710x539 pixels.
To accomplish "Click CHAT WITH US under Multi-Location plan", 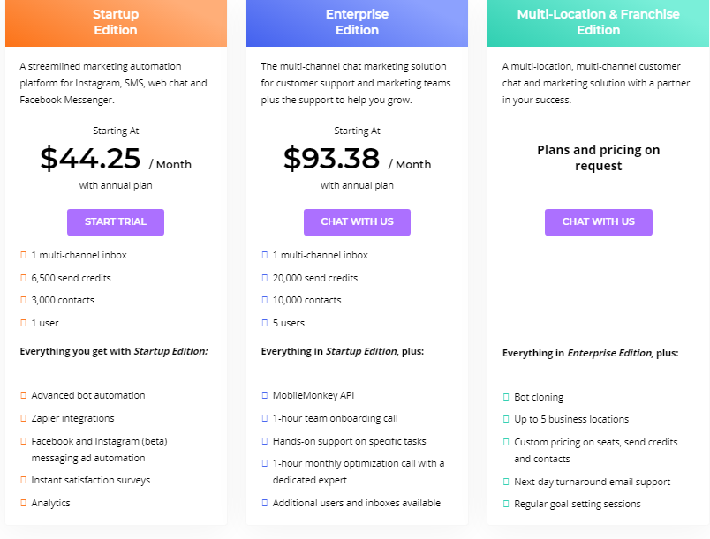I will (598, 221).
